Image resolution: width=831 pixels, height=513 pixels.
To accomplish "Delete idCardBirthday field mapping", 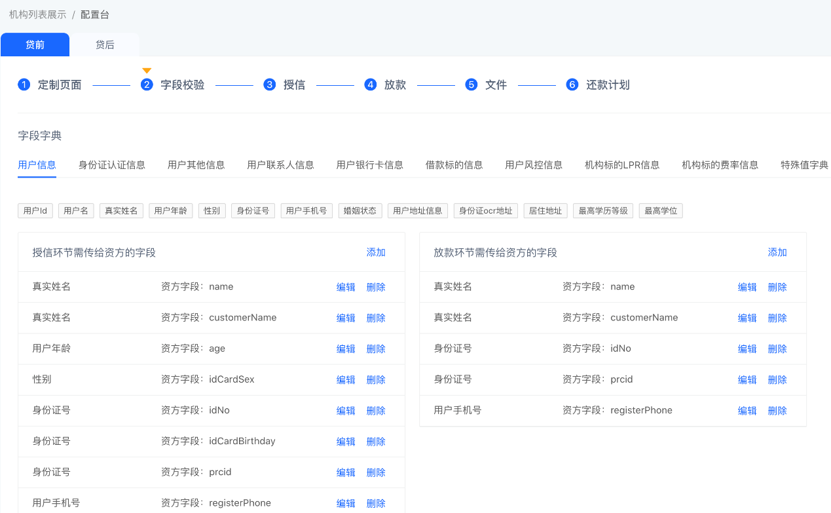I will [x=376, y=441].
